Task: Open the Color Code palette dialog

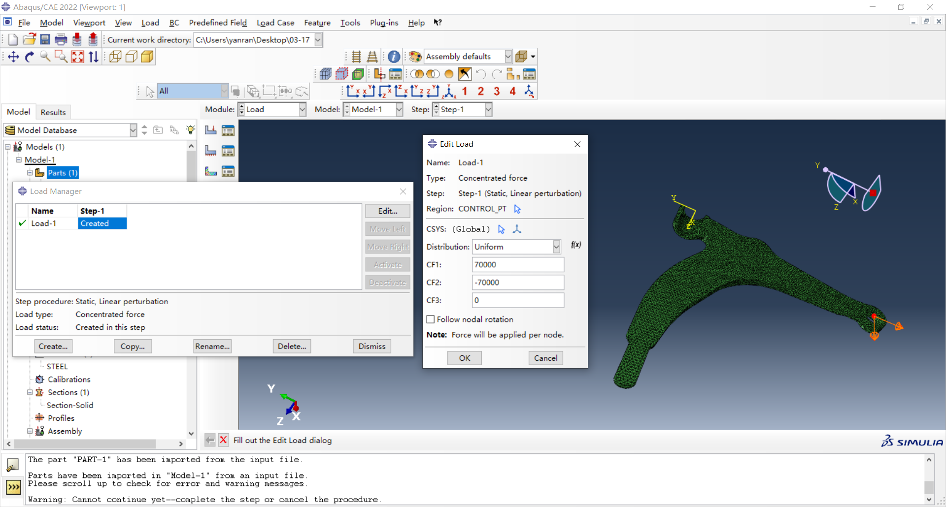Action: [x=415, y=57]
